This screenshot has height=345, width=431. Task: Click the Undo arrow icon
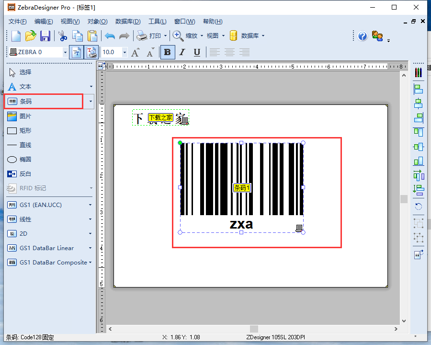110,36
